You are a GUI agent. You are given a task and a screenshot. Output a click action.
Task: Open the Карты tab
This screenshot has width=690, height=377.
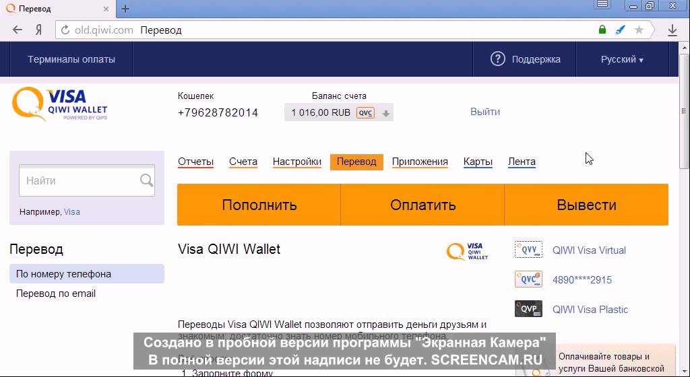(478, 162)
